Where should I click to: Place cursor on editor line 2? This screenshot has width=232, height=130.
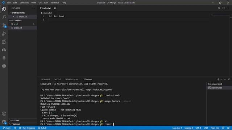(128, 19)
